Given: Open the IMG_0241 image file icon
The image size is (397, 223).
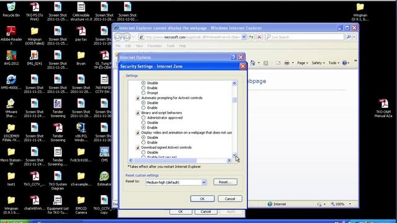Looking at the screenshot, I should [35, 58].
